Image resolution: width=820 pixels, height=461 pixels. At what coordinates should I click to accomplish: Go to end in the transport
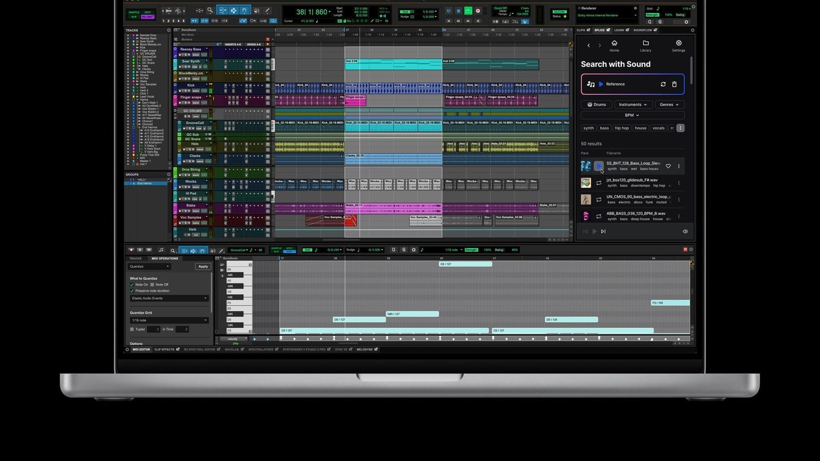(x=478, y=21)
